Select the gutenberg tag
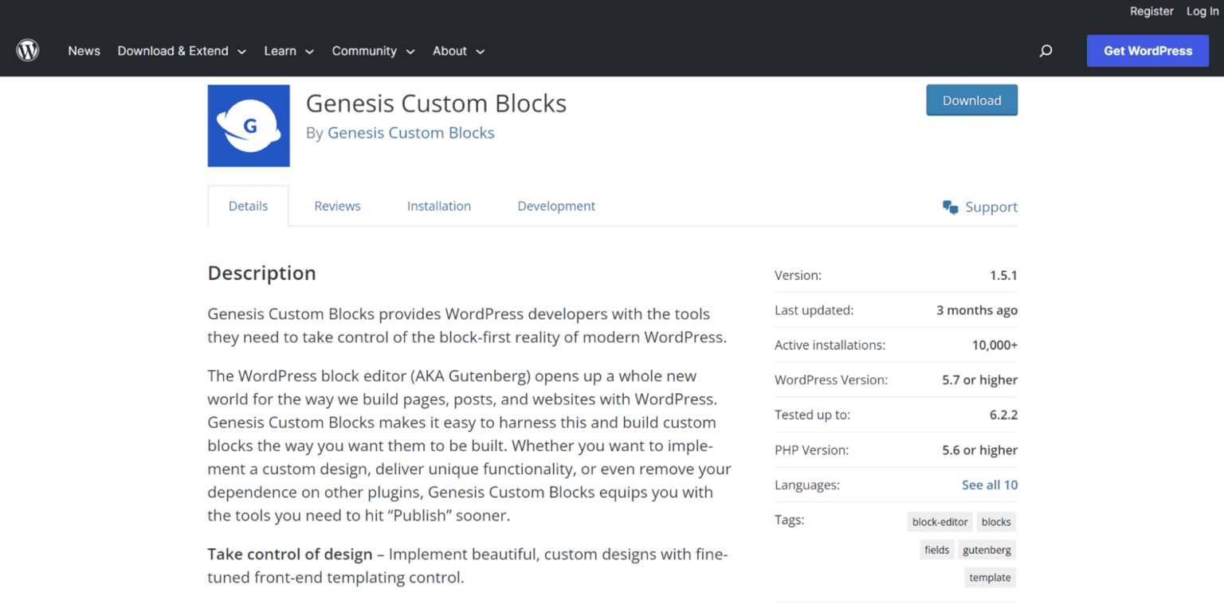Viewport: 1224px width, 604px height. coord(987,549)
